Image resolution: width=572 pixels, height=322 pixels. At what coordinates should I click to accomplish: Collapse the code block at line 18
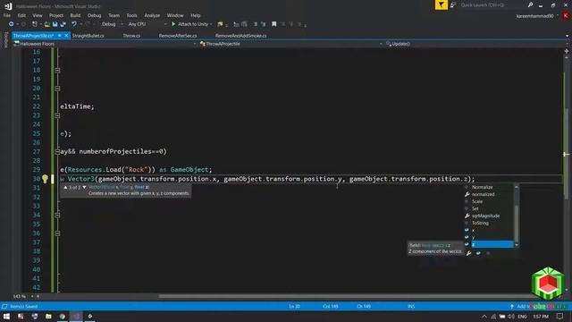click(x=57, y=70)
